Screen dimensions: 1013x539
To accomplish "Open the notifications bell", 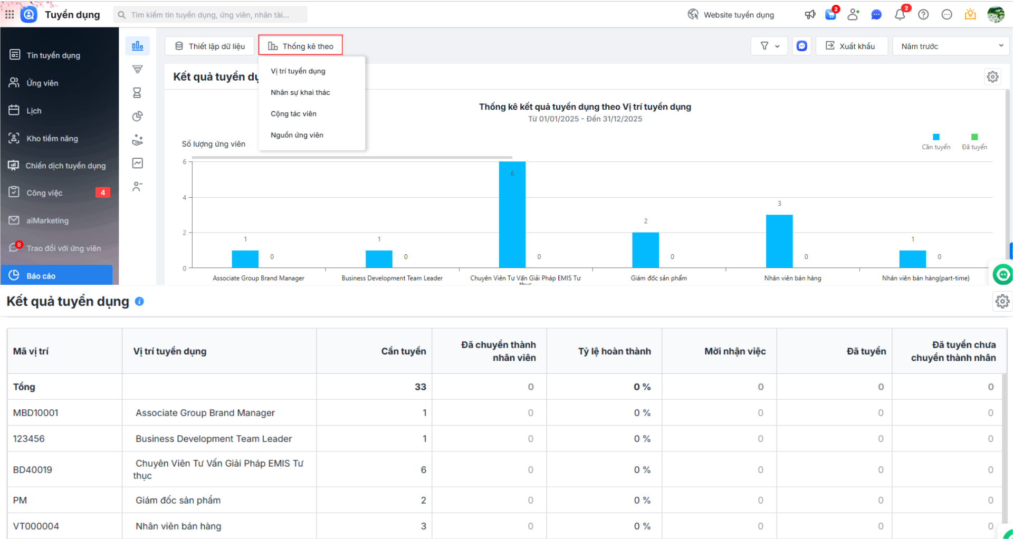I will [x=900, y=15].
